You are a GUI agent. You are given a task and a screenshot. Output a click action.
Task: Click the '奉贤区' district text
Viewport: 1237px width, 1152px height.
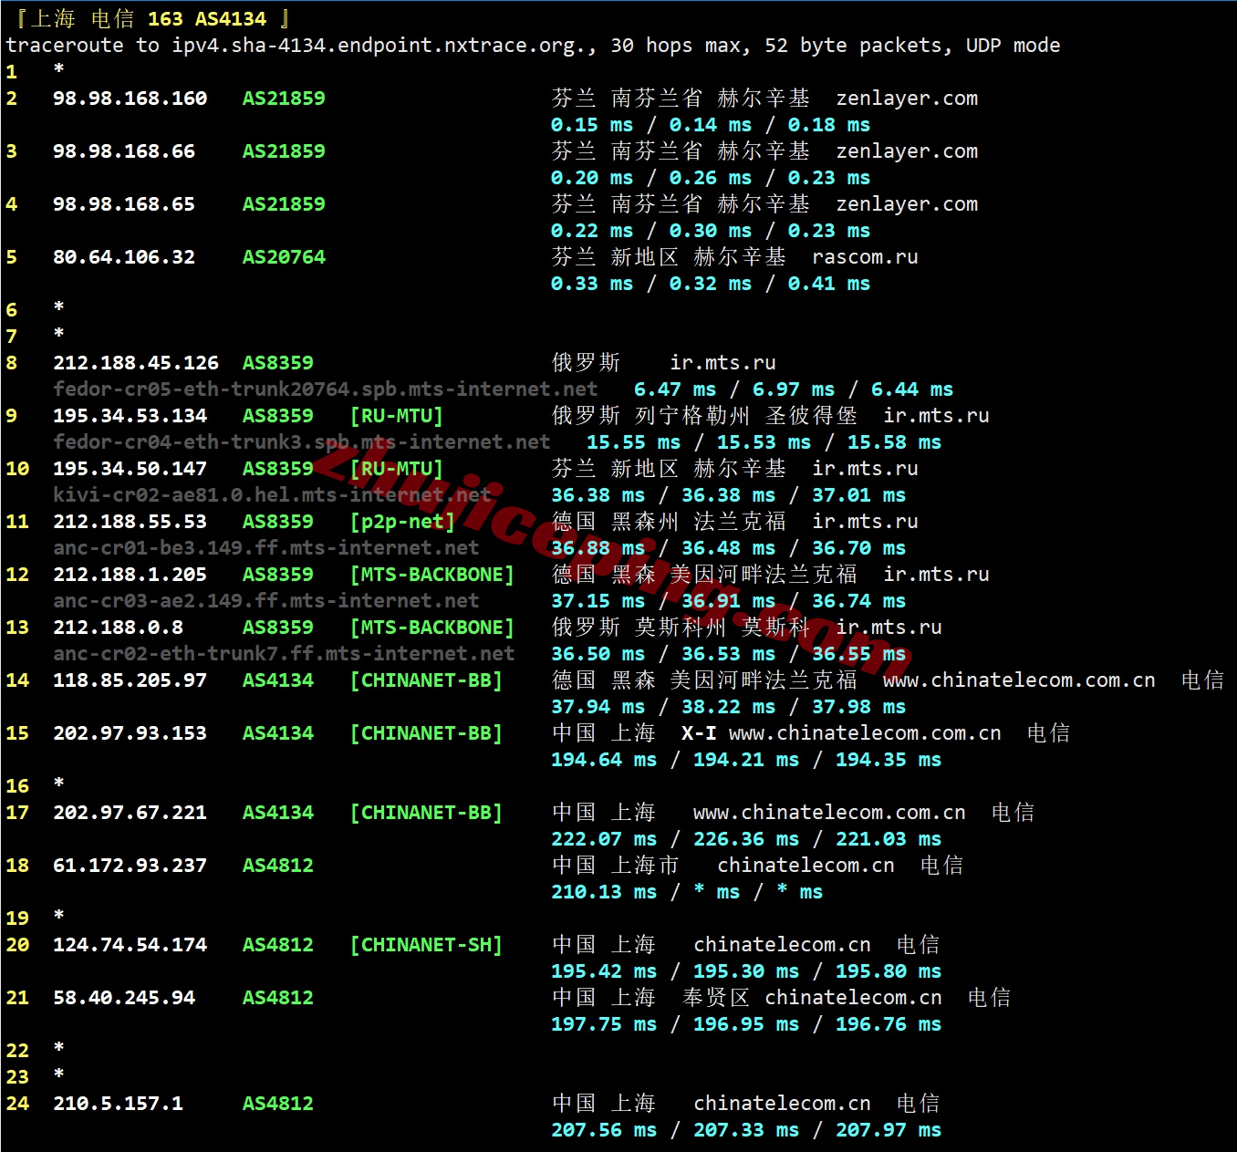[716, 998]
